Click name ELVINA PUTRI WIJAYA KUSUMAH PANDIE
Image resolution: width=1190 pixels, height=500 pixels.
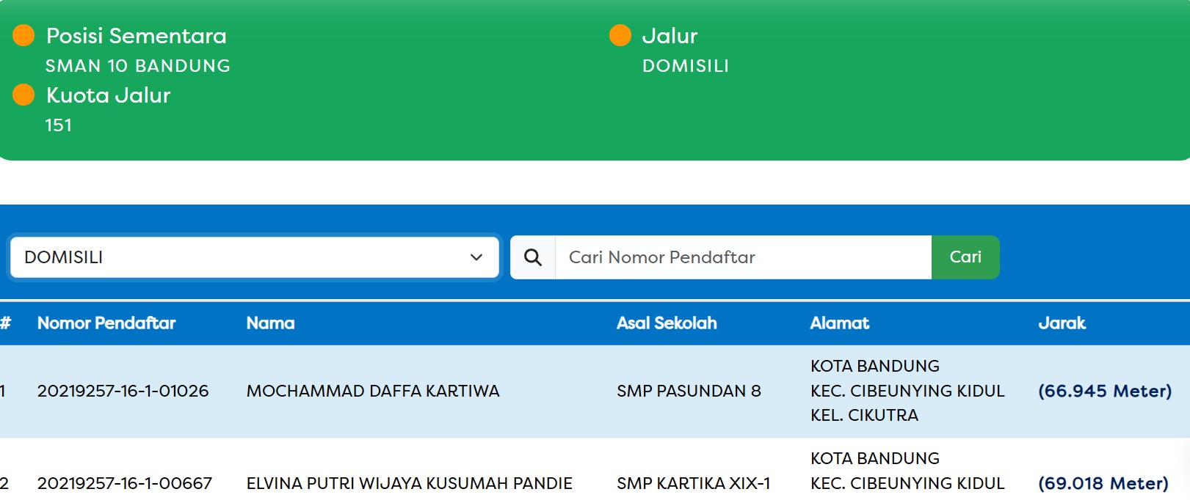[409, 484]
